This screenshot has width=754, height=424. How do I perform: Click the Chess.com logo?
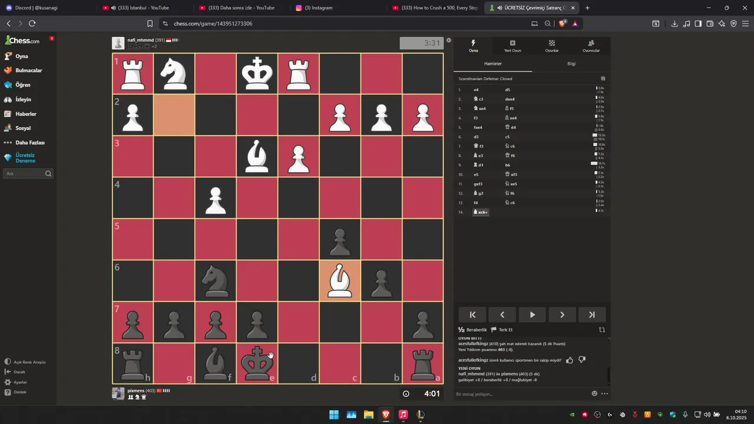tap(22, 41)
